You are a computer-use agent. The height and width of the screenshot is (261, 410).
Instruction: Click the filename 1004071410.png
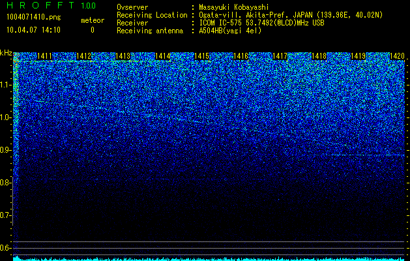pyautogui.click(x=34, y=18)
